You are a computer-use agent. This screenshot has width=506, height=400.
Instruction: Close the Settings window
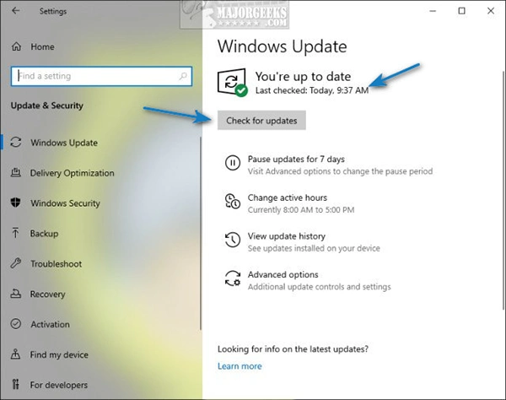[491, 11]
